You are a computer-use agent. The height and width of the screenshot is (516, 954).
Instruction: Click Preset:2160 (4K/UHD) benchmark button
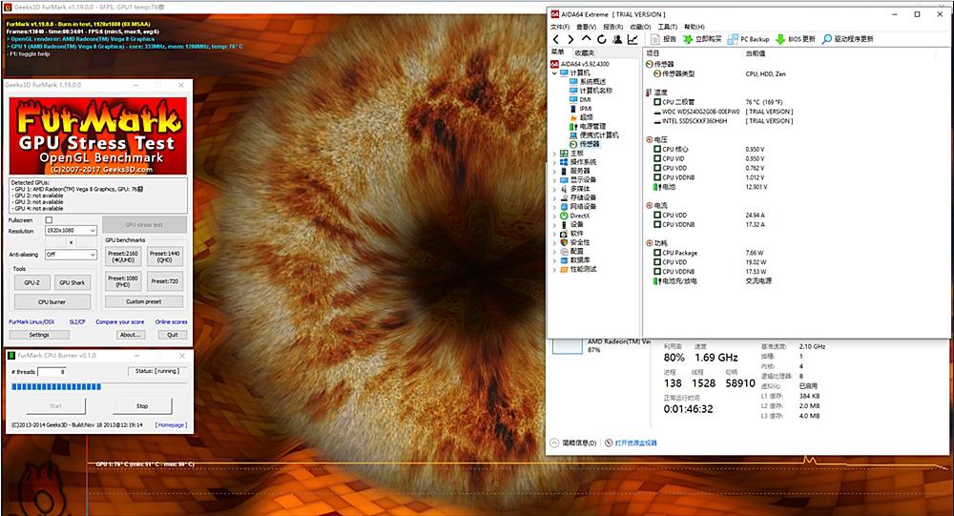123,257
